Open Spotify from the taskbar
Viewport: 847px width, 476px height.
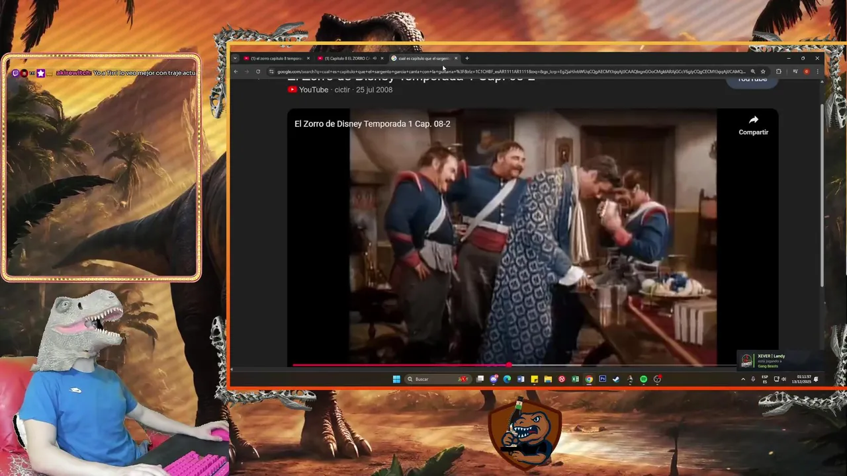point(643,379)
